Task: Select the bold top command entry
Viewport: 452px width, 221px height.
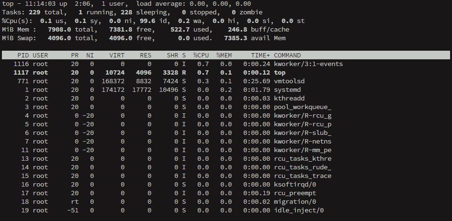Action: (280, 73)
